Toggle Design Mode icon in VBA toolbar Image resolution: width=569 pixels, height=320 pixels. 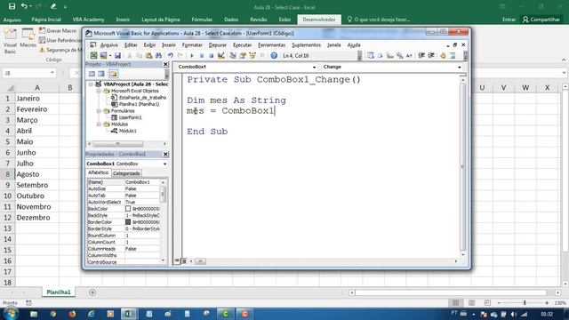220,55
